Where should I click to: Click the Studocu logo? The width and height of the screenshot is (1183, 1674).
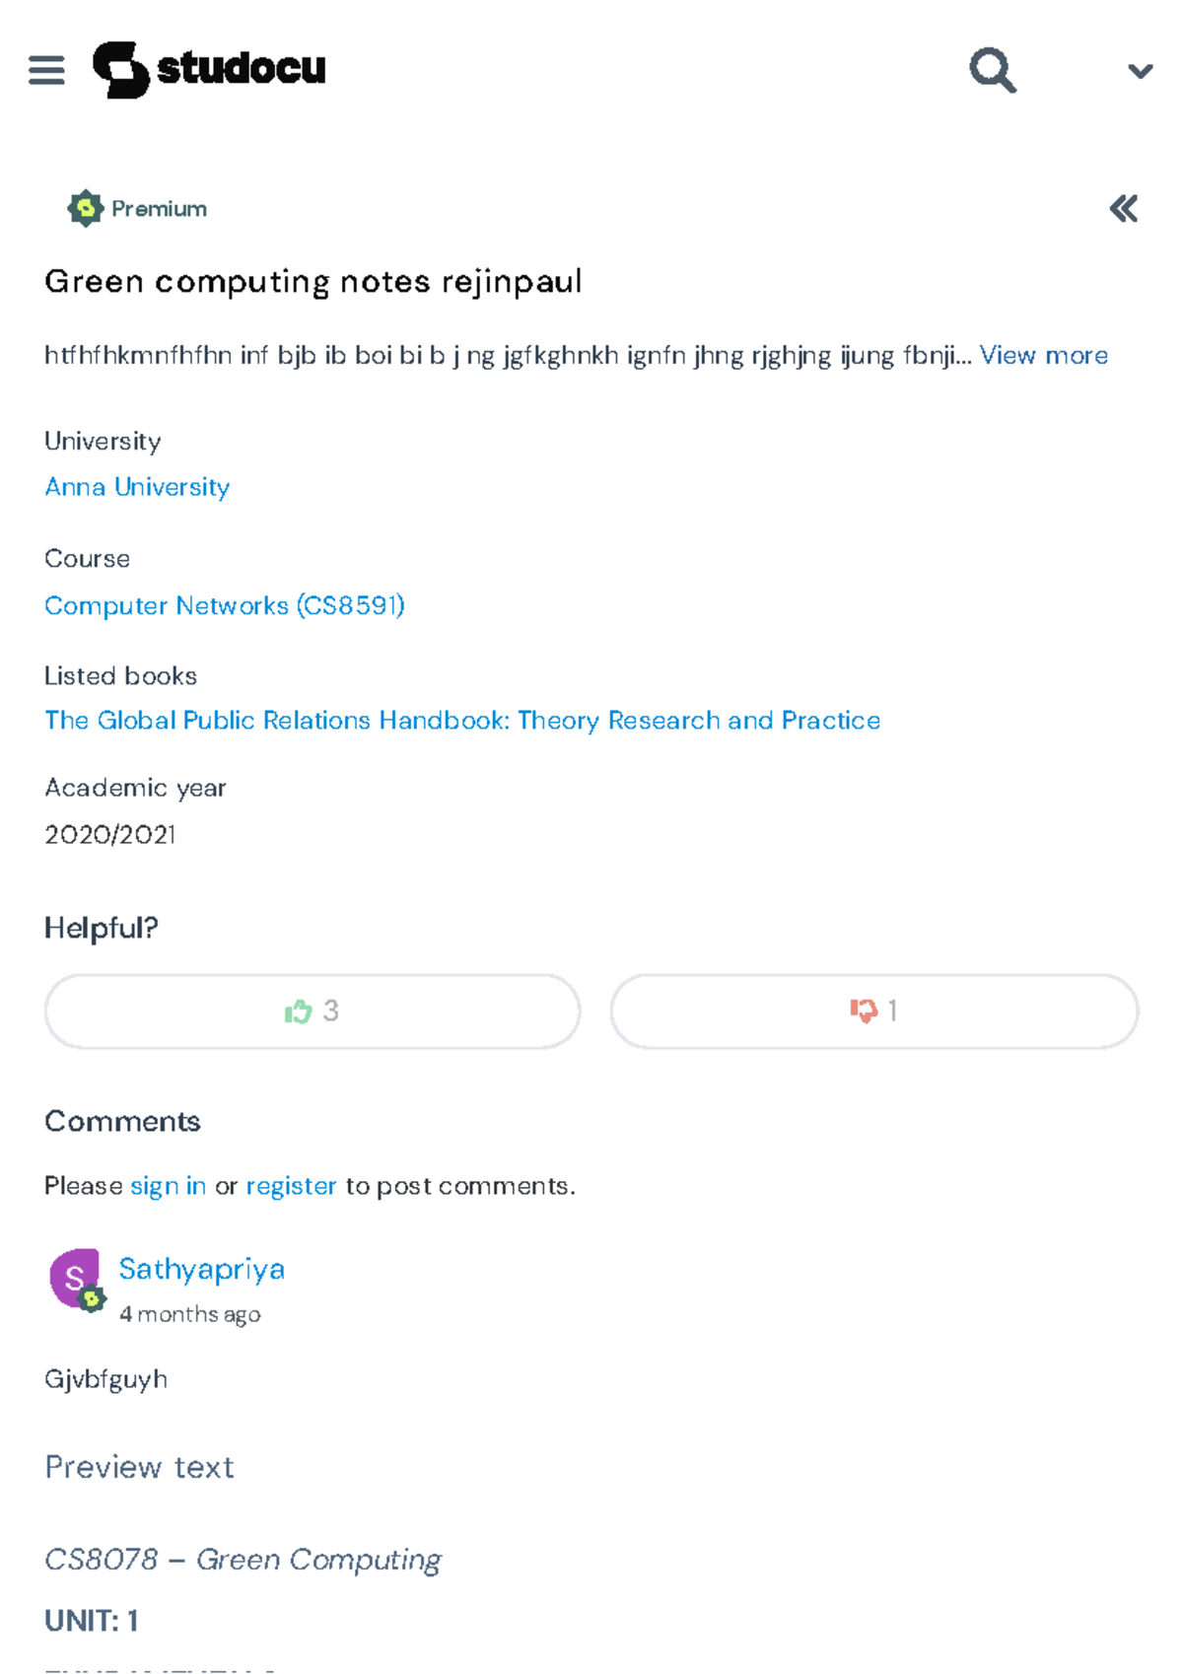click(x=215, y=69)
